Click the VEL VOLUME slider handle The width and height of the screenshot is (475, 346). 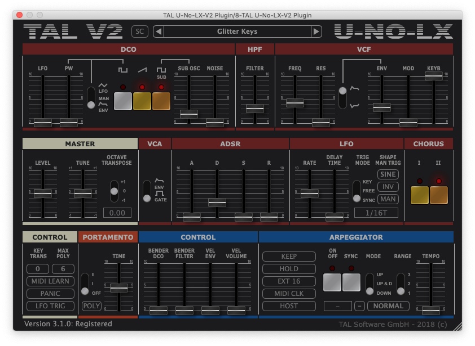[x=236, y=310]
